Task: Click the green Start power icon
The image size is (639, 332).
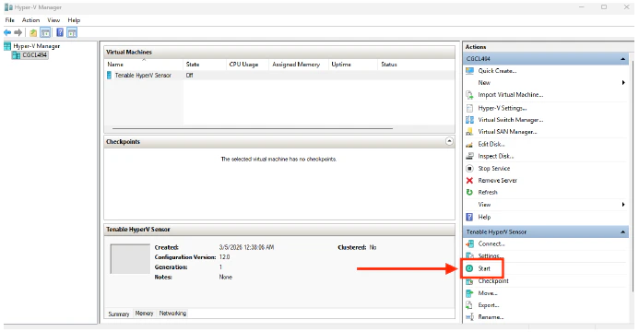Action: [469, 268]
